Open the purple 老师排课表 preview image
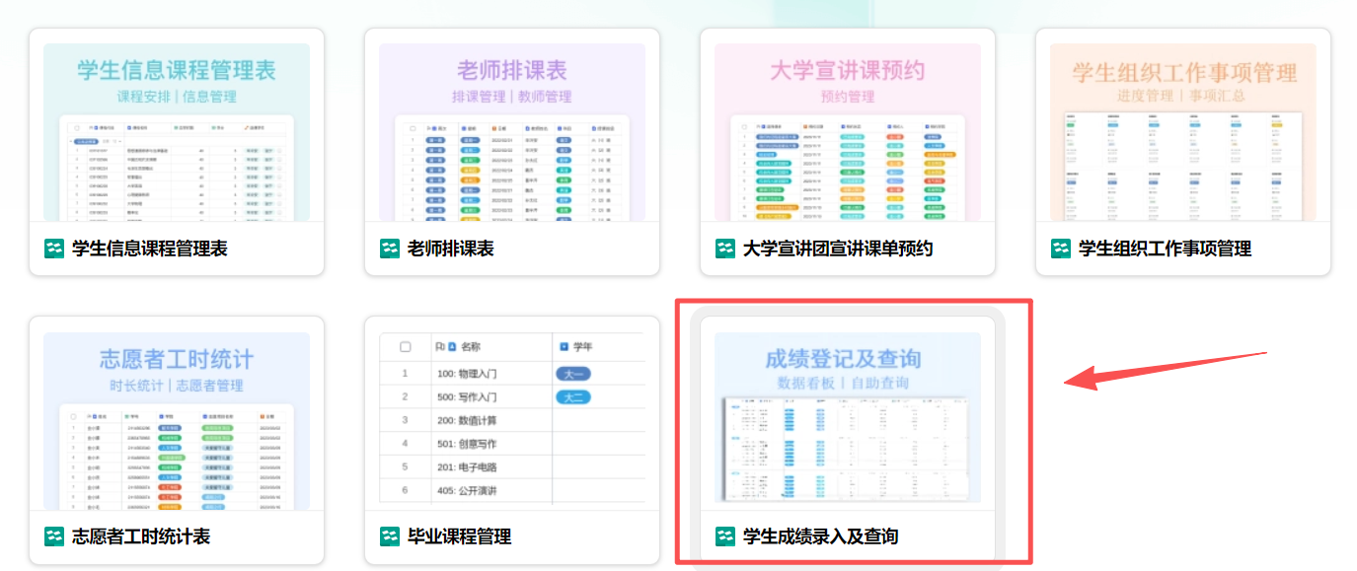 tap(511, 132)
